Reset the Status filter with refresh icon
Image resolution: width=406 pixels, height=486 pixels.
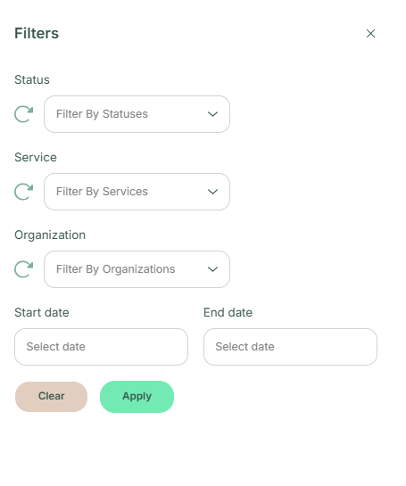[x=23, y=114]
